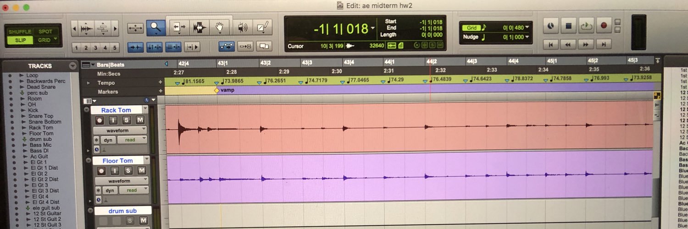Expand the Tempo ruler
The width and height of the screenshot is (688, 229).
click(89, 83)
